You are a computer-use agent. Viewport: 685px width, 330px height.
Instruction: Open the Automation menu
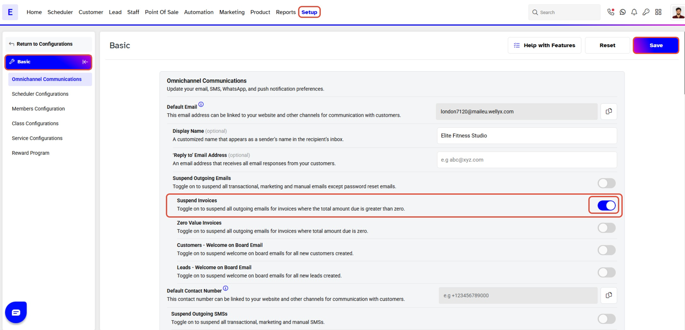tap(199, 12)
